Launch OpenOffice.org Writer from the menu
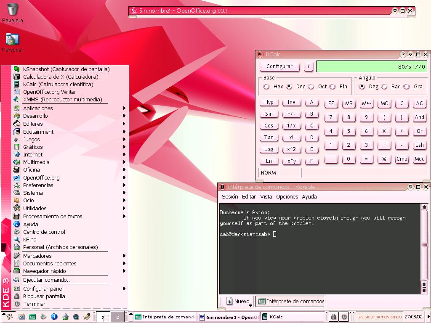The width and height of the screenshot is (431, 323). 50,92
